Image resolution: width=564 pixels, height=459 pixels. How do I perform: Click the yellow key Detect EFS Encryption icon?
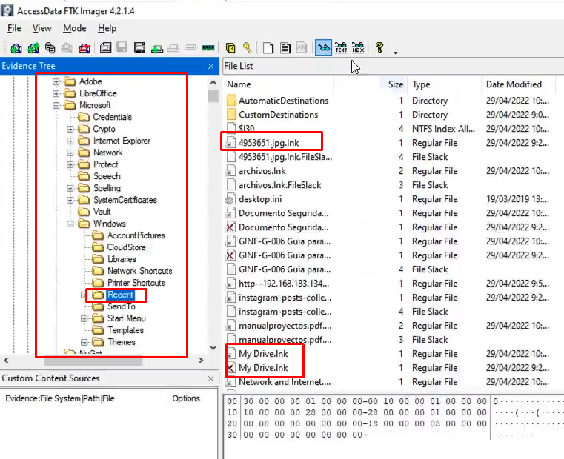click(x=247, y=48)
